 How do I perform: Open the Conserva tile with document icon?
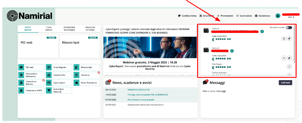click(87, 75)
